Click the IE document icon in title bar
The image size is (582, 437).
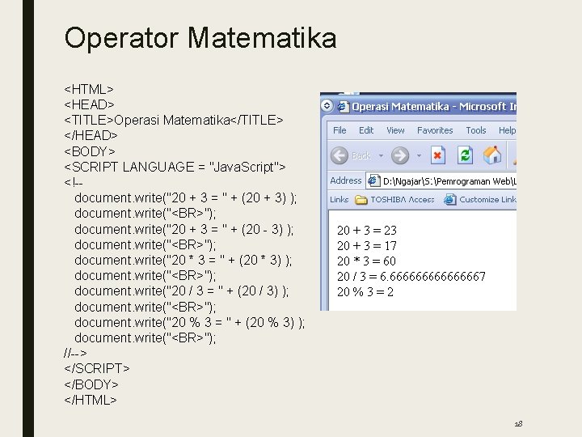(343, 107)
